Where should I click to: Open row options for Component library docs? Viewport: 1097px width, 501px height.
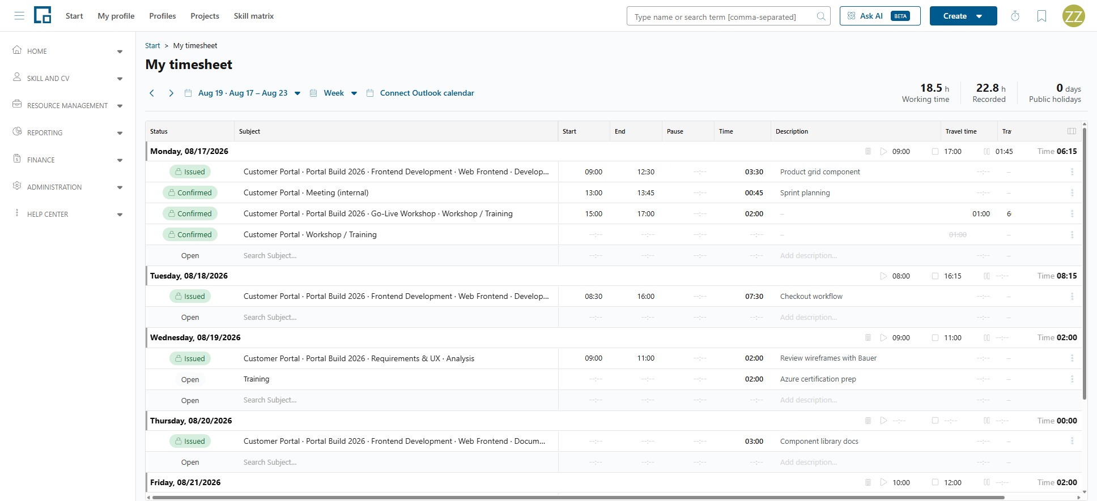(x=1072, y=441)
